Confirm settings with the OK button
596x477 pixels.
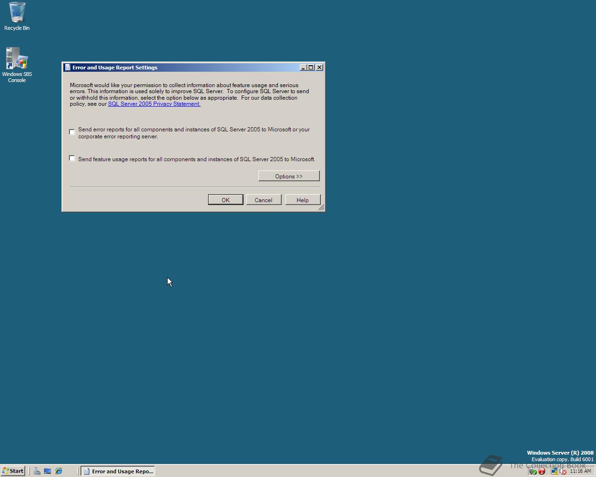(225, 200)
